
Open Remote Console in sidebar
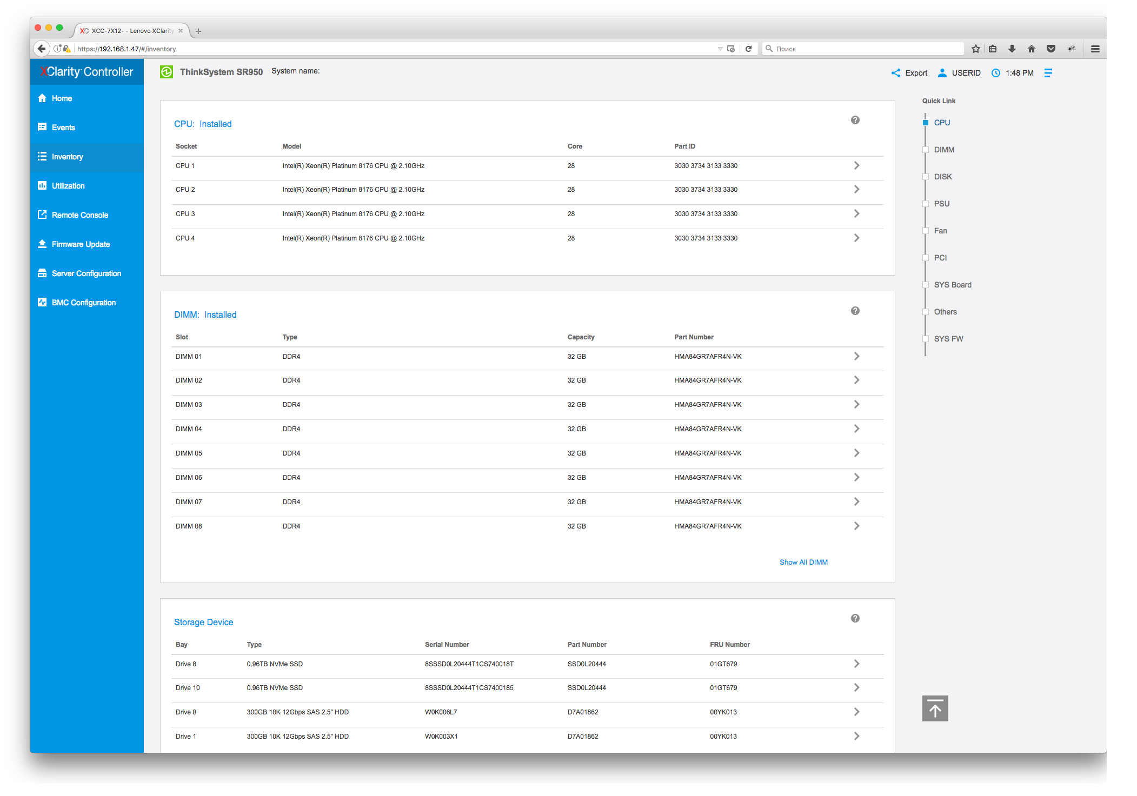coord(79,215)
